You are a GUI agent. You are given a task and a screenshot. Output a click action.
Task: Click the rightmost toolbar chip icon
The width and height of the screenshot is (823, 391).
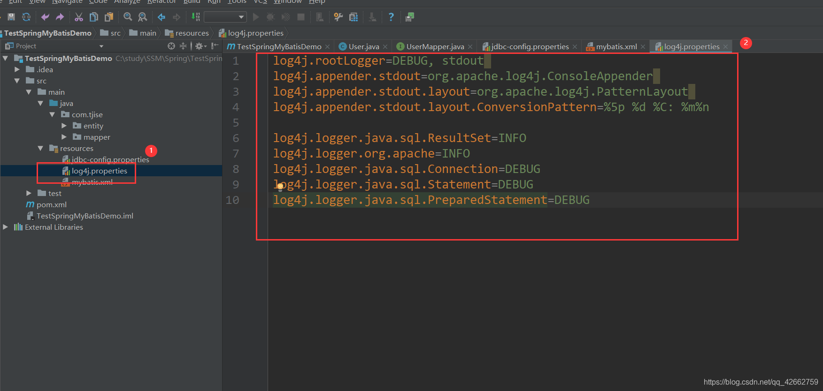[x=410, y=17]
